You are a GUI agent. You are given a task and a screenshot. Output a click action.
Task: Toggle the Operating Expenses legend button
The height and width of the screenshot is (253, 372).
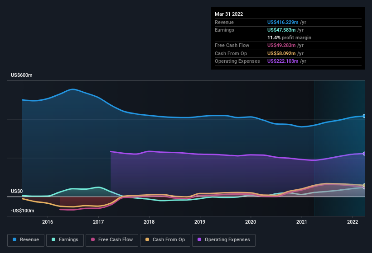click(x=224, y=240)
